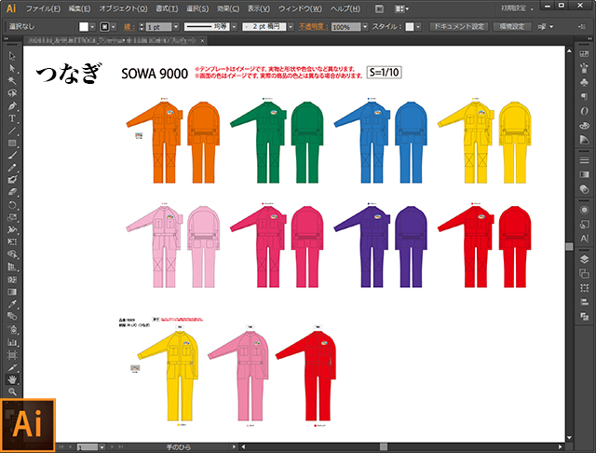Open the オブジェクト(O) menu
Image resolution: width=596 pixels, height=453 pixels.
(123, 8)
